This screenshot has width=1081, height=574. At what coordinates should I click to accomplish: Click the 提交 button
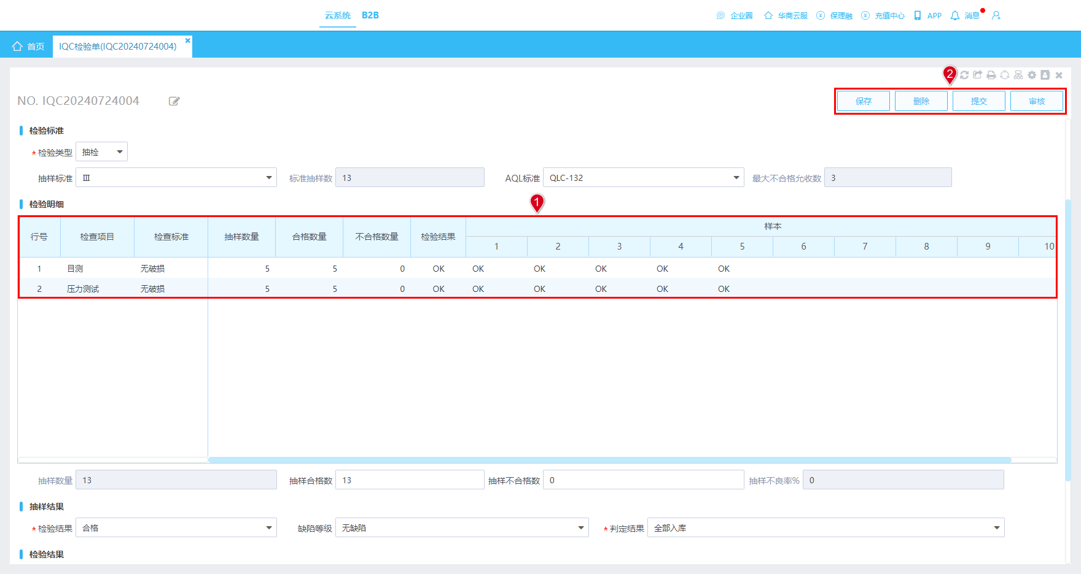coord(979,101)
